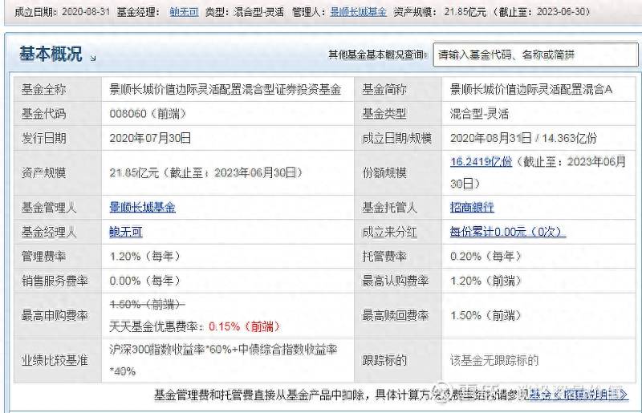
Task: Select issue date 2020年07月30日
Action: (150, 138)
